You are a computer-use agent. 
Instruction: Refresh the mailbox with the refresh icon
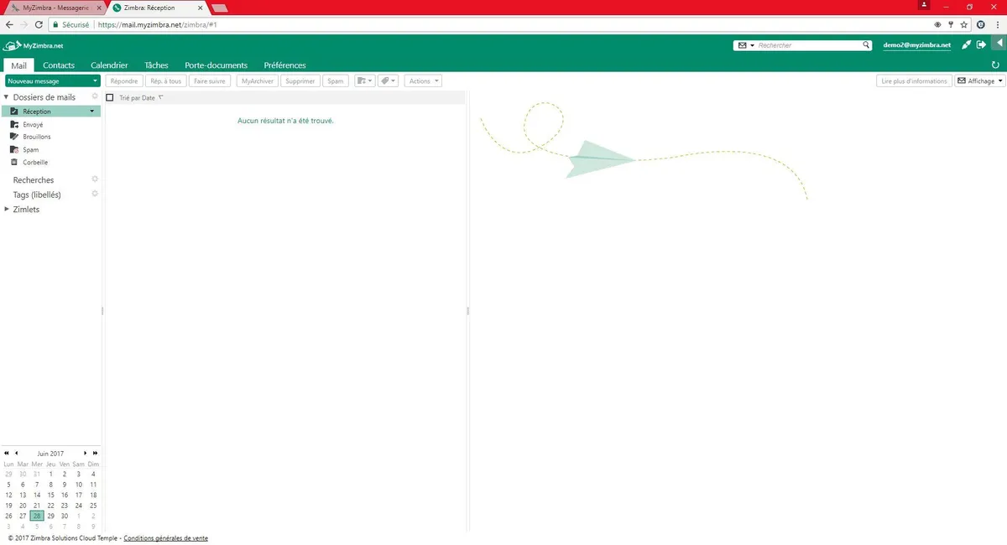pos(995,65)
